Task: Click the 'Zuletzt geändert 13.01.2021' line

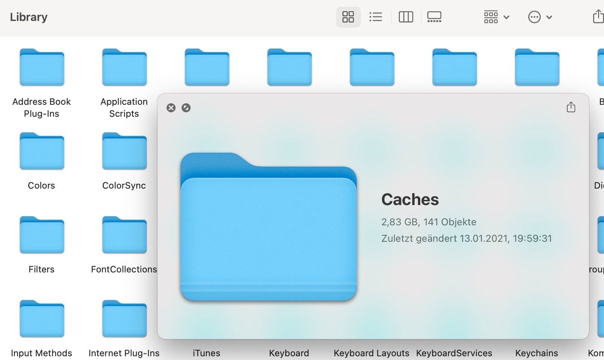Action: (x=467, y=238)
